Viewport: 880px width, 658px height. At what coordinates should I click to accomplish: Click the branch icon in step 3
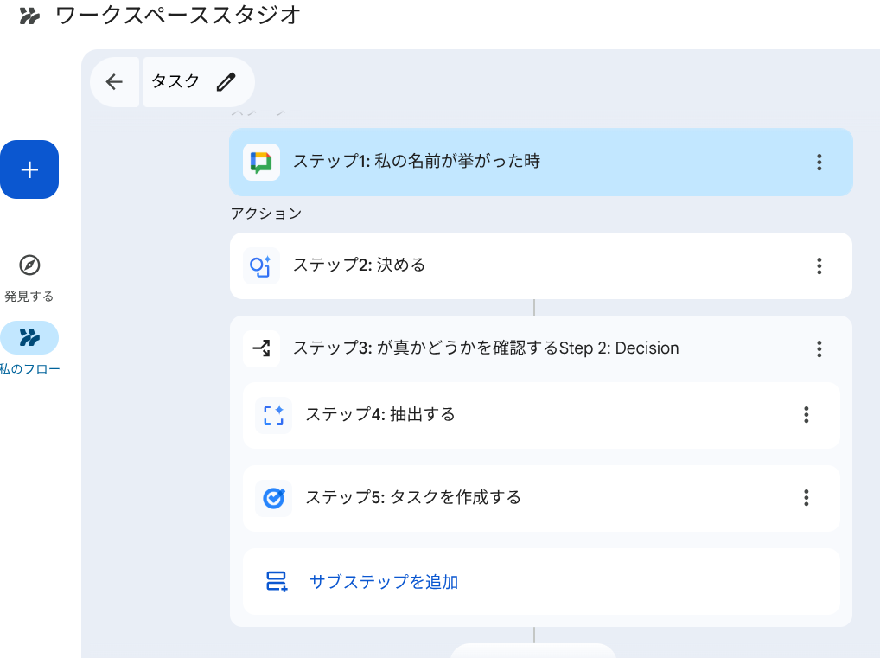(261, 348)
